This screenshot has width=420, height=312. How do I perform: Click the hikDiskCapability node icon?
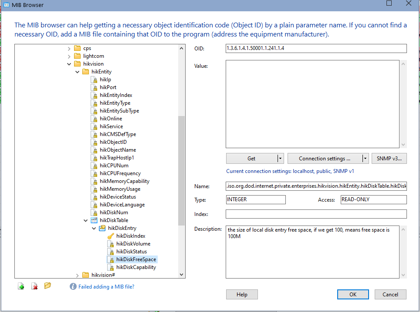[x=111, y=267]
